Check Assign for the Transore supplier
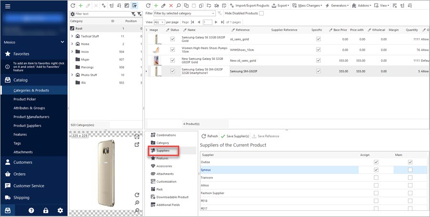Image resolution: width=430 pixels, height=217 pixels. click(x=376, y=178)
